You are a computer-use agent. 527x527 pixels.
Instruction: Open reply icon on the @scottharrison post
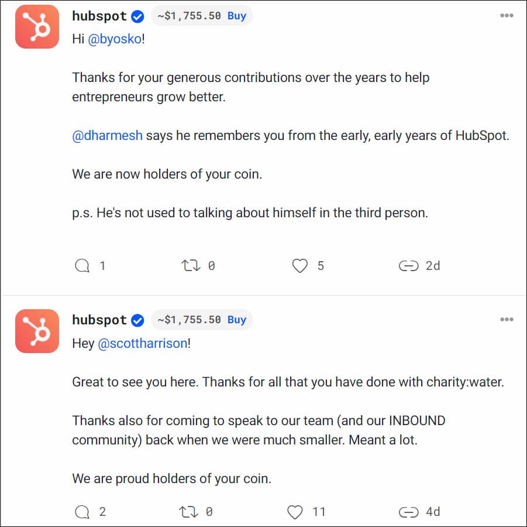(82, 512)
